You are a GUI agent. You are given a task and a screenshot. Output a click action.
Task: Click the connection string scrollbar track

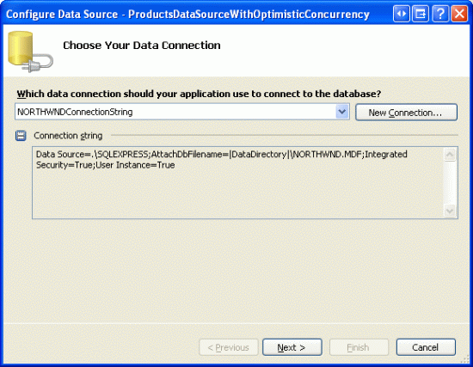tap(450, 183)
